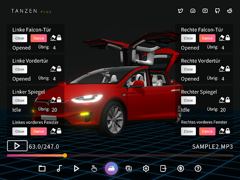Click eraser icon for Linke Vordertür
This screenshot has height=180, width=240.
pyautogui.click(x=53, y=69)
